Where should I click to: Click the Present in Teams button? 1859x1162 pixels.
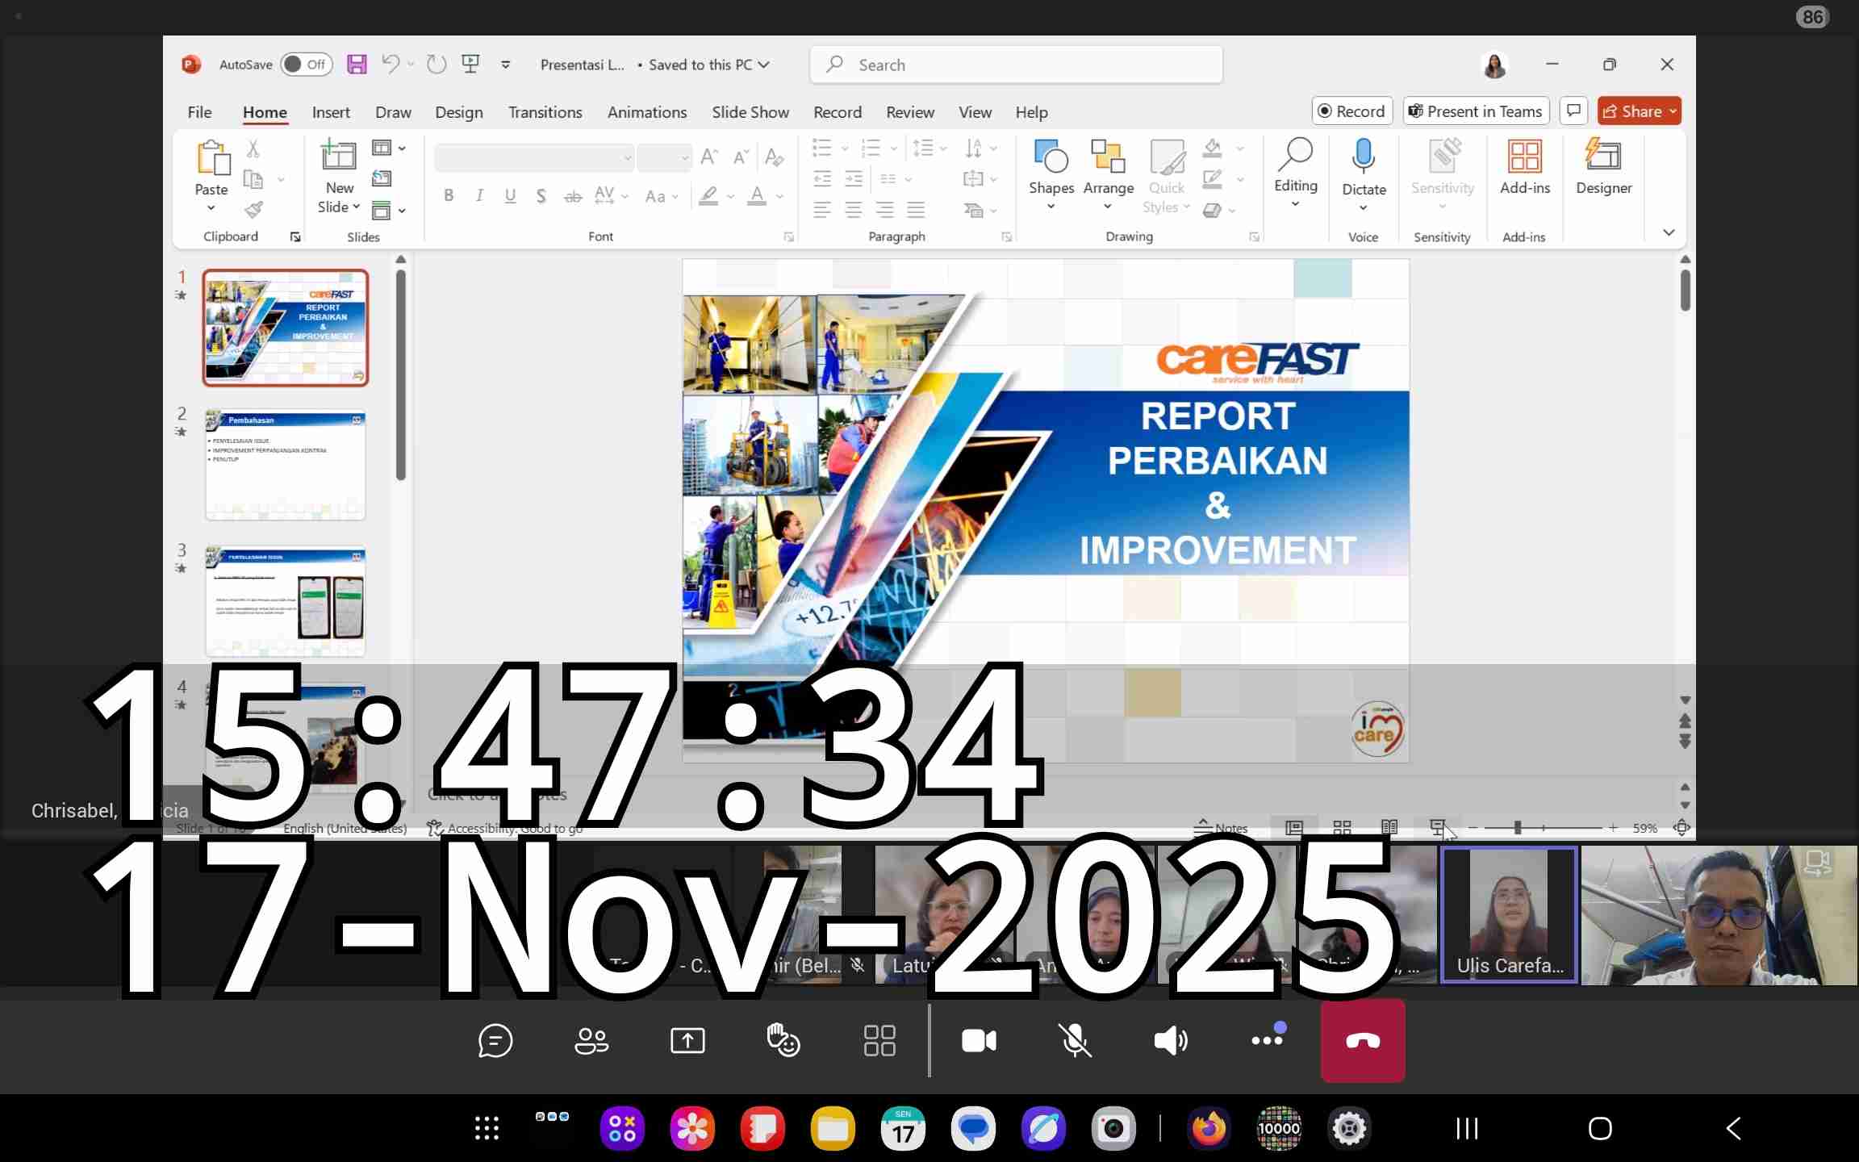point(1476,111)
